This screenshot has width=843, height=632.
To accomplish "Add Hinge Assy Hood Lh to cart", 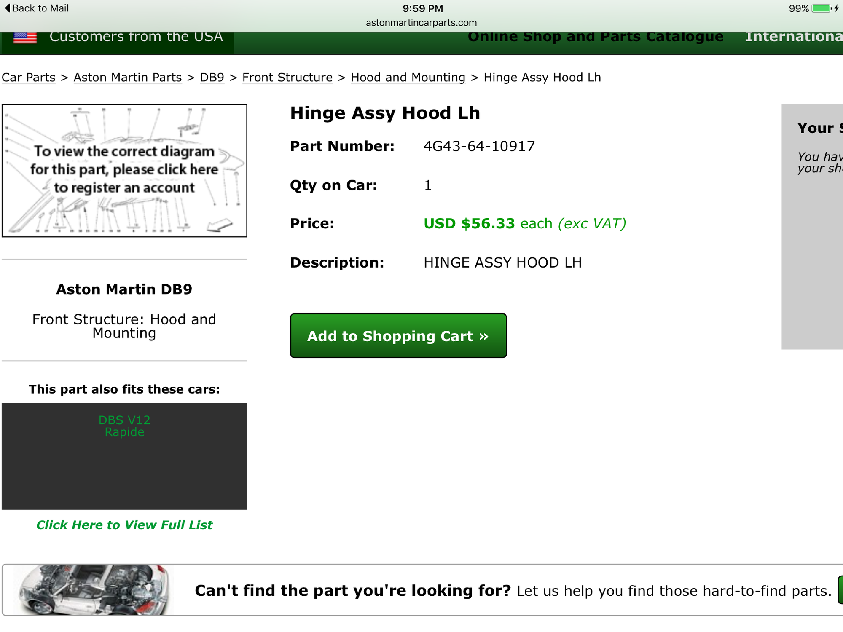I will 398,336.
